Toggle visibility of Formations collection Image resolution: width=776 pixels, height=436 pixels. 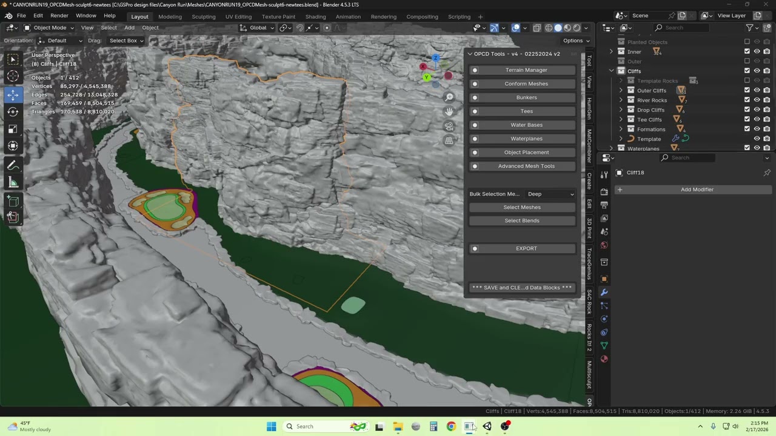coord(757,129)
